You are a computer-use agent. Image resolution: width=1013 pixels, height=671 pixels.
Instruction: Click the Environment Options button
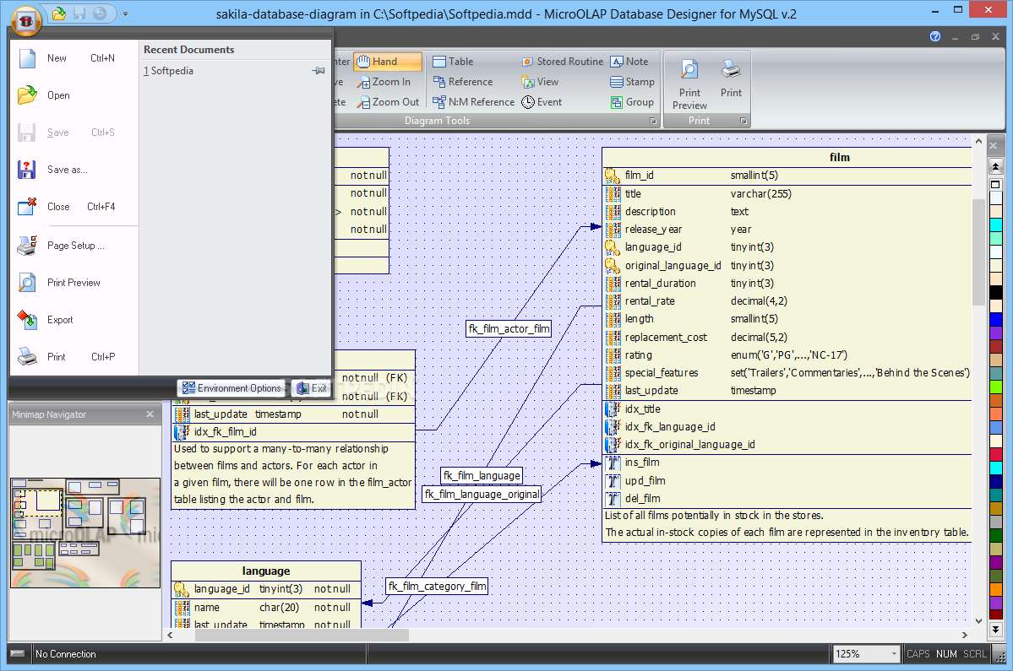(231, 388)
